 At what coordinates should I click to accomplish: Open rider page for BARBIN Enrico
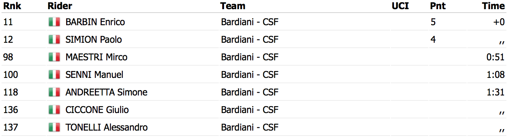(x=95, y=22)
